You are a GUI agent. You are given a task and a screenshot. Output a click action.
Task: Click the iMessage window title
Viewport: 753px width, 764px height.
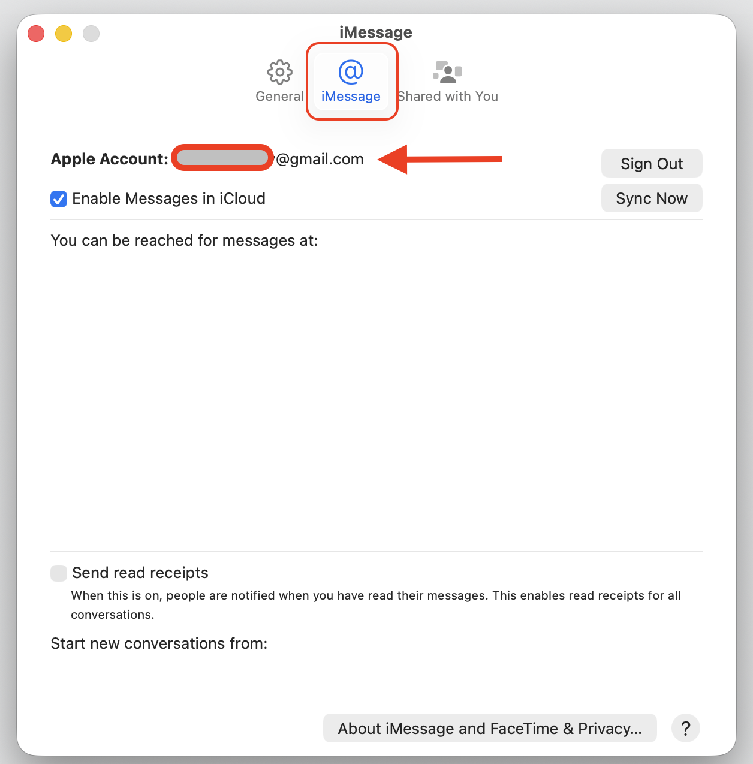coord(376,32)
